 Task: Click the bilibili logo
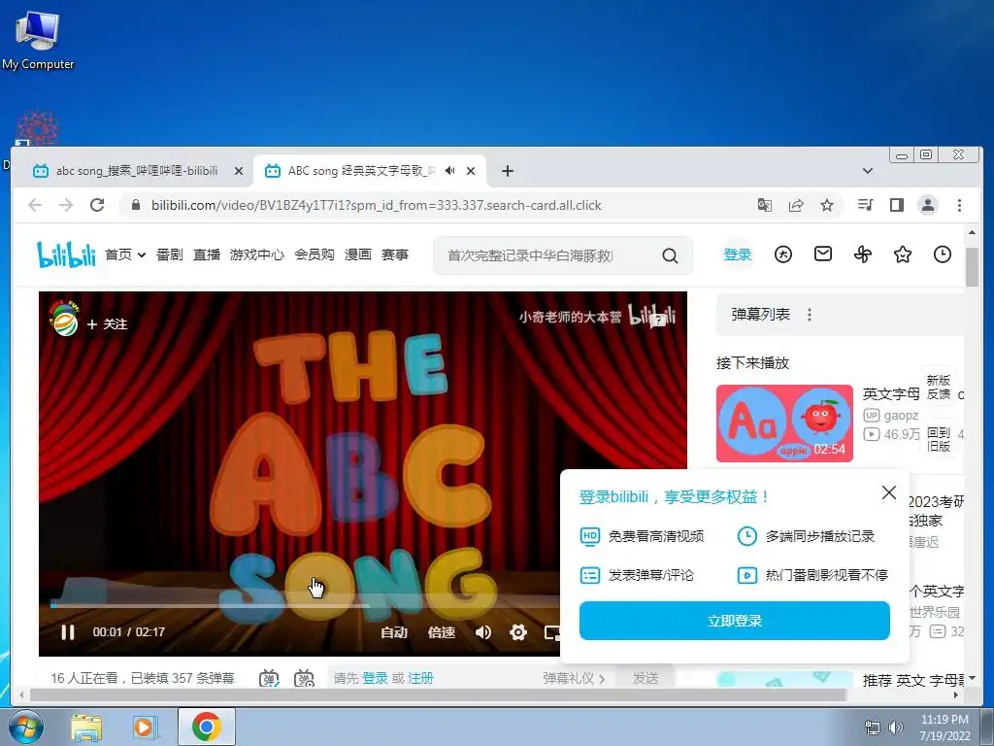pos(66,254)
